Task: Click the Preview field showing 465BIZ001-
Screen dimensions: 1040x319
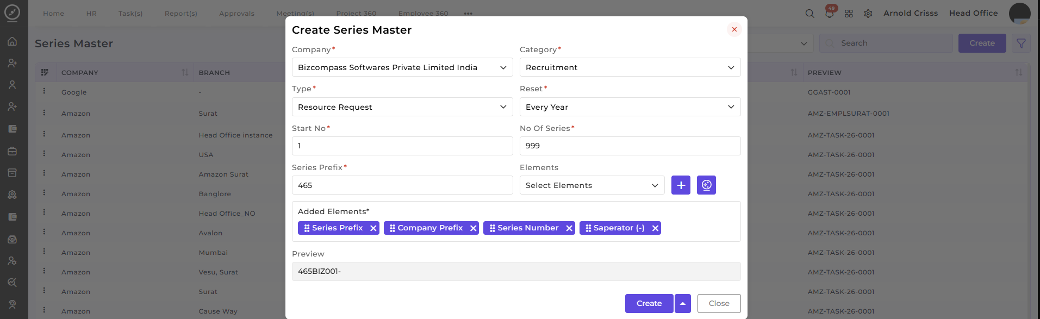Action: pyautogui.click(x=516, y=271)
